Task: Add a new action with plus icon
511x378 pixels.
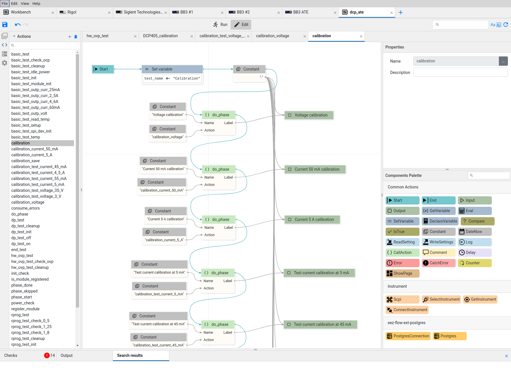Action: 70,37
